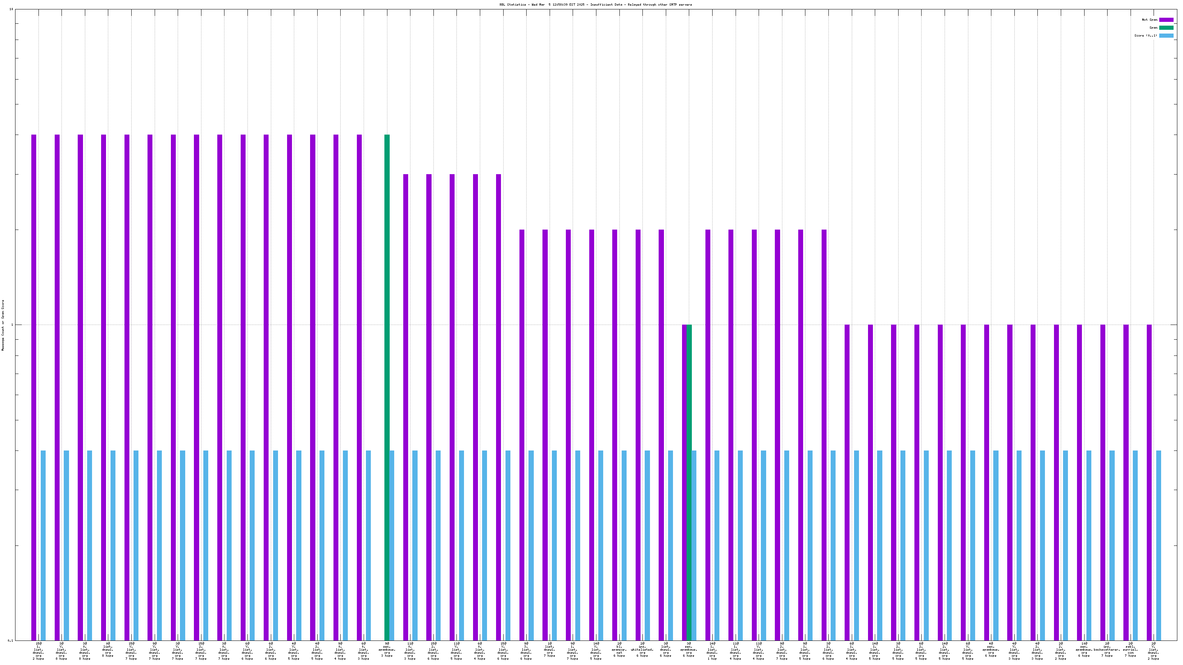This screenshot has width=1183, height=665.
Task: Click the Not Spam legend text
Action: (1149, 20)
